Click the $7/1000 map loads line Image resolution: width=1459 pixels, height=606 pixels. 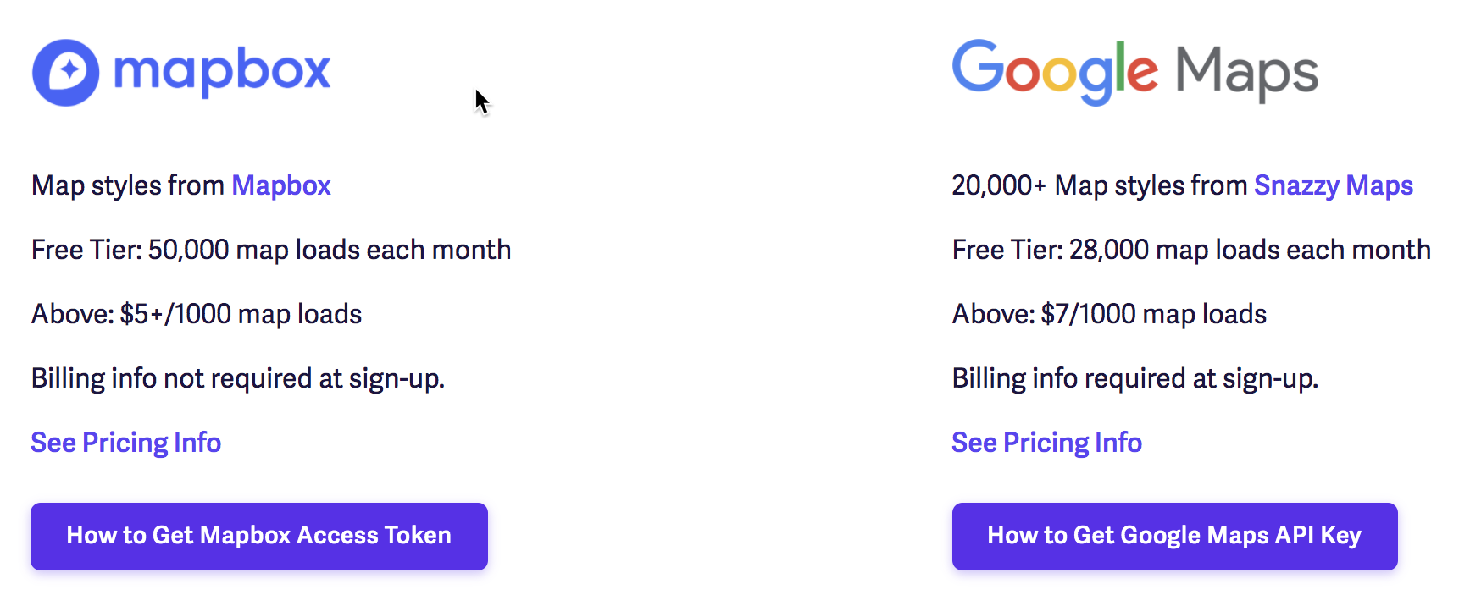[1109, 314]
